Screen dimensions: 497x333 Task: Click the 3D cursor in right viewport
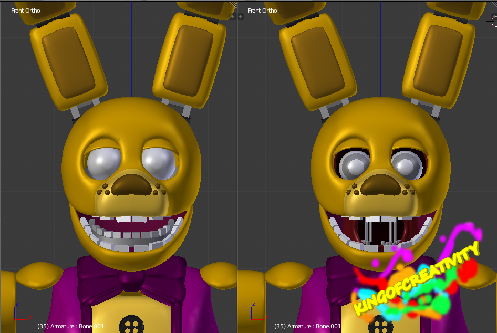tap(493, 22)
